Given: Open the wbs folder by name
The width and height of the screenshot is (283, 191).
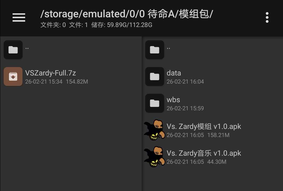Looking at the screenshot, I should [173, 100].
